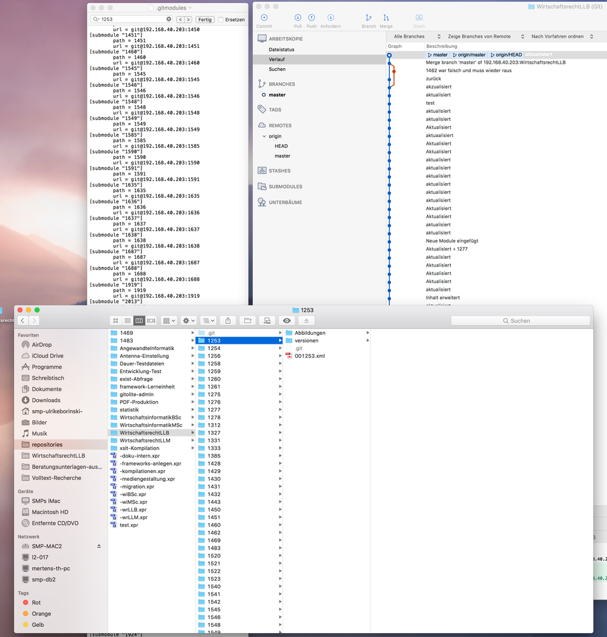Select Dateistatus in SourceTree sidebar
Screen dimensions: 607x637
[x=281, y=50]
